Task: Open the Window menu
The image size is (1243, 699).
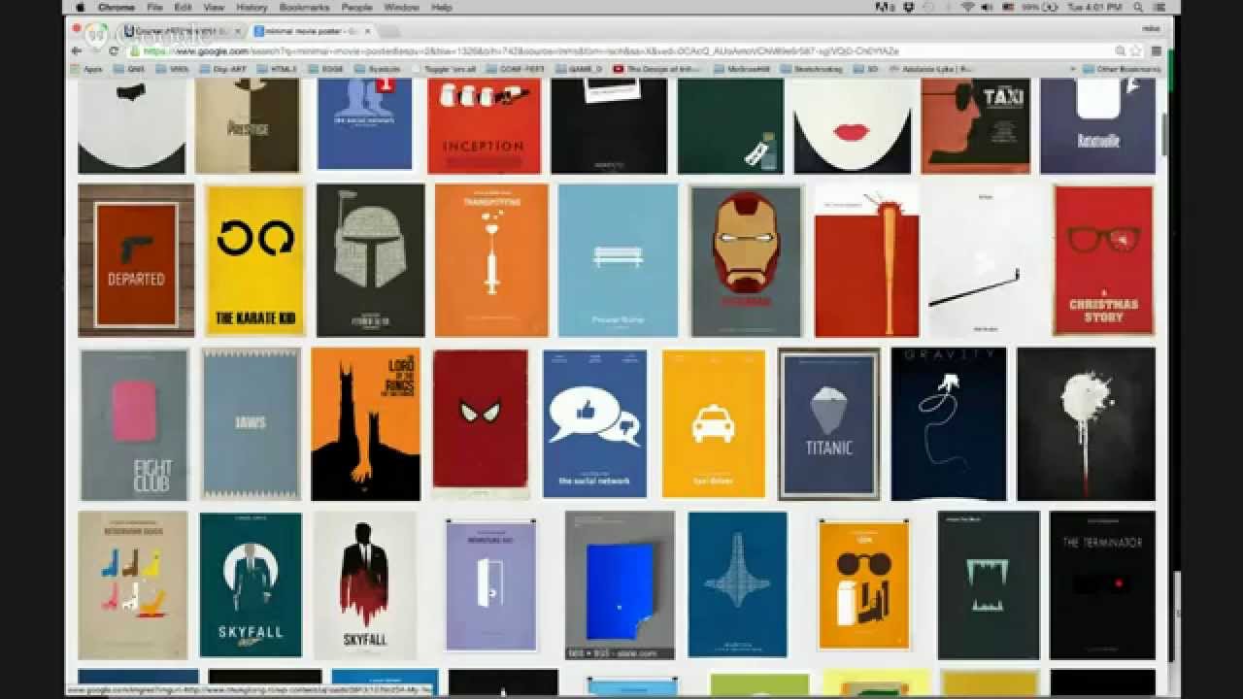Action: point(402,7)
